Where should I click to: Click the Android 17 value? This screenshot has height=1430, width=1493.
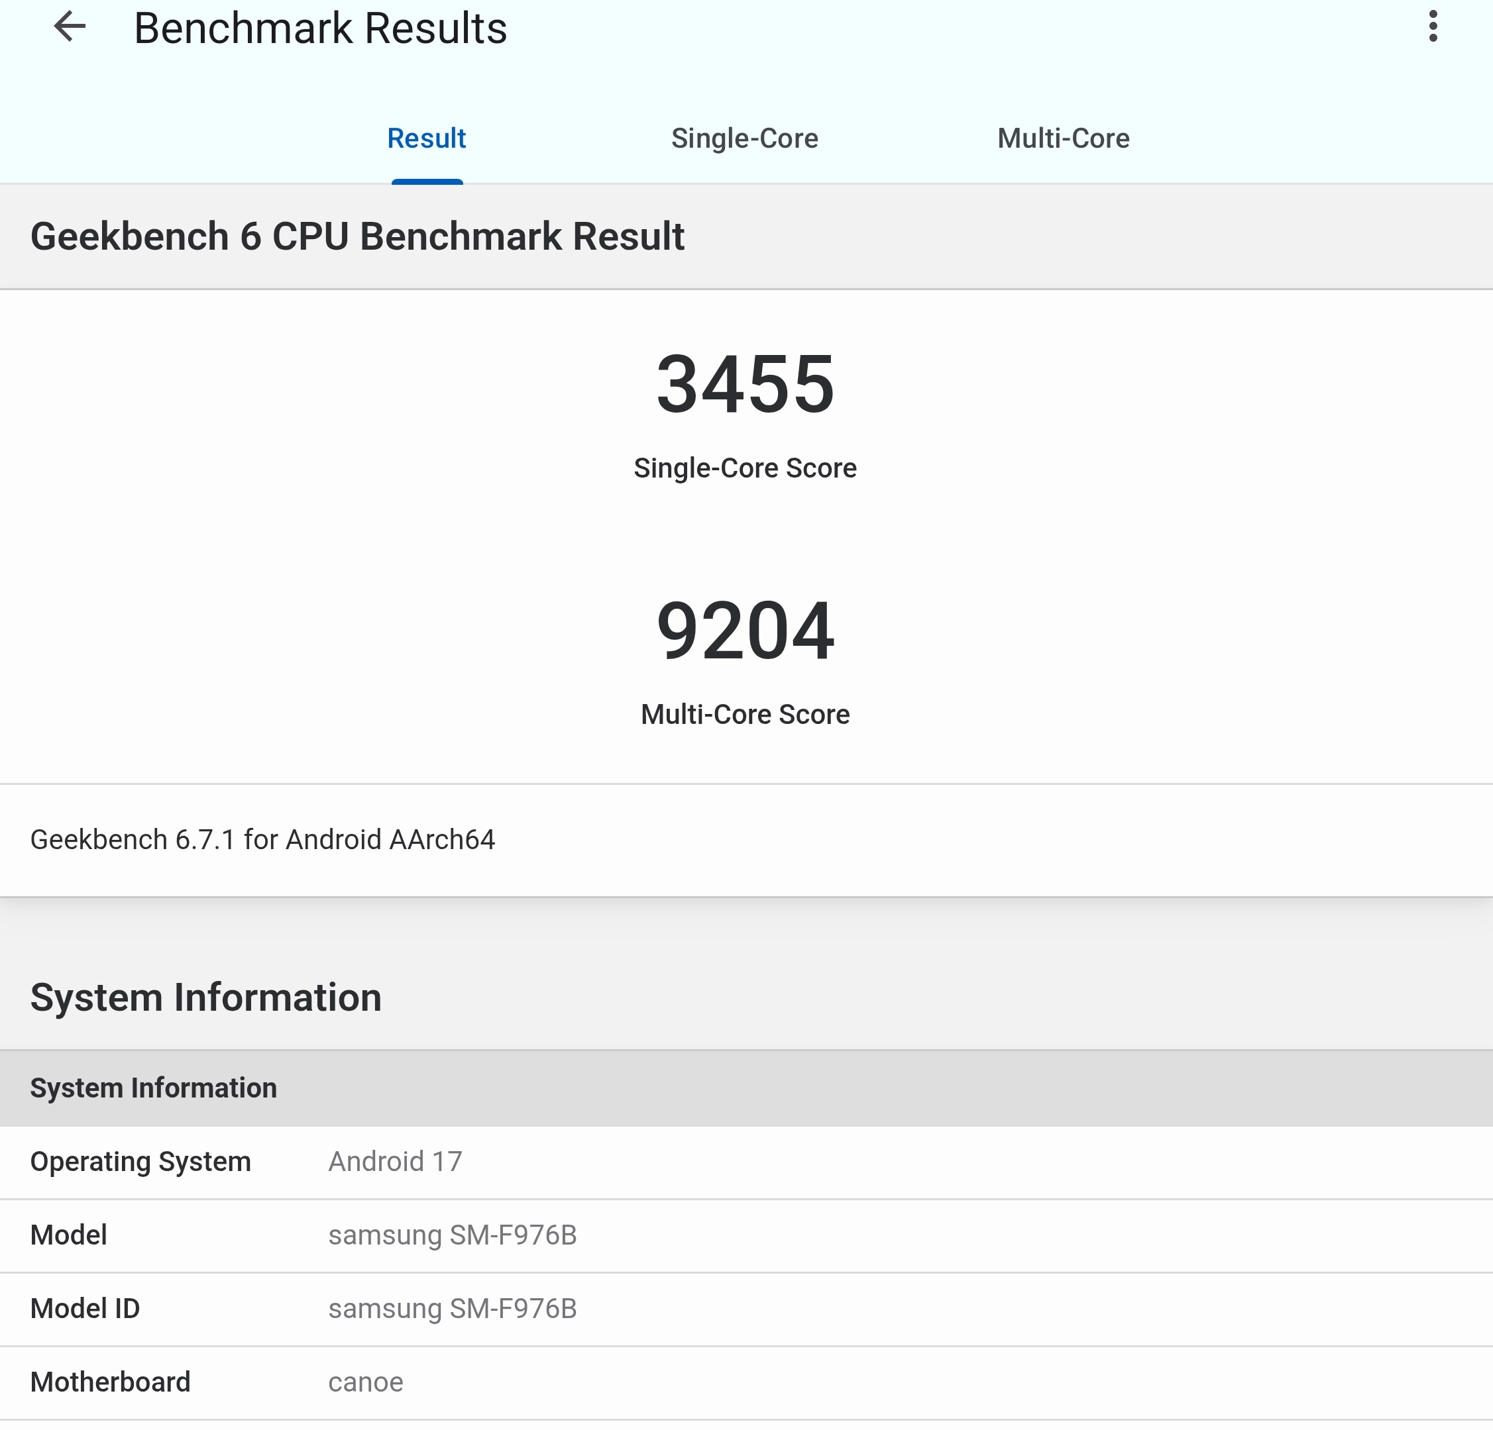click(x=396, y=1161)
